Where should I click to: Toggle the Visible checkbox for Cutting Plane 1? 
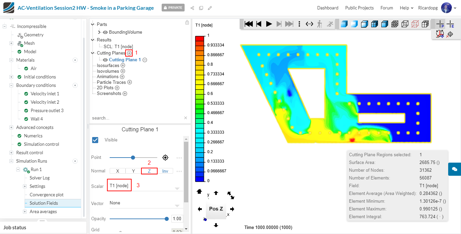[95, 140]
